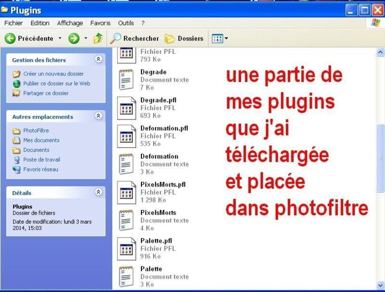The height and width of the screenshot is (292, 385).
Task: Click the green Forward arrow icon
Action: pos(74,38)
